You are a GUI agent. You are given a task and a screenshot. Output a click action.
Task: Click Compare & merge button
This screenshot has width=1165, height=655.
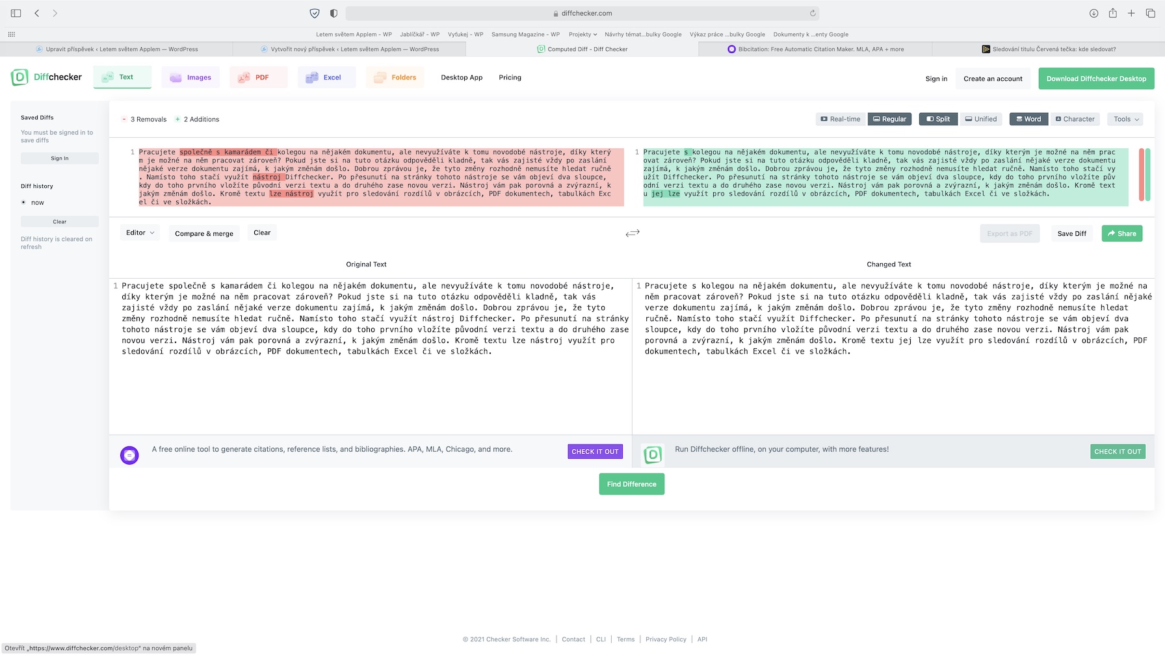[x=204, y=233]
